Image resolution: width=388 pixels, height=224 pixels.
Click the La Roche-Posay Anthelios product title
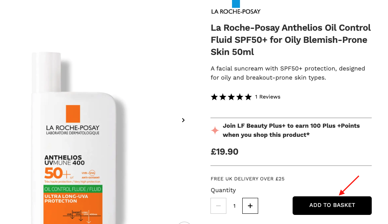point(290,40)
